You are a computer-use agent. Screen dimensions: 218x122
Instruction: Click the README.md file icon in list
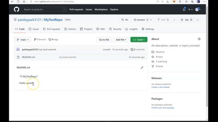point(18,57)
